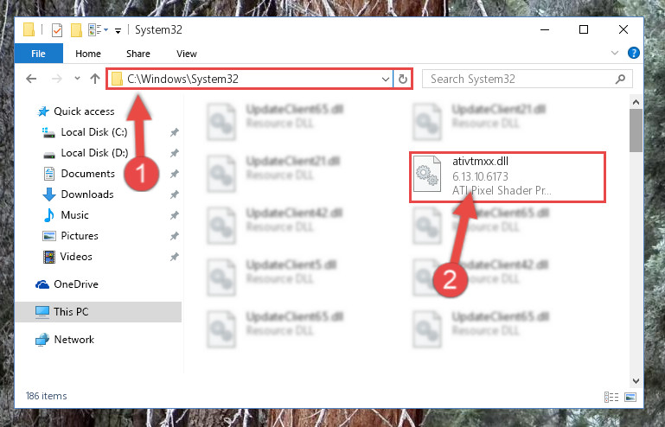Open Customize Quick Access Toolbar dropdown
This screenshot has height=427, width=665.
pos(118,30)
